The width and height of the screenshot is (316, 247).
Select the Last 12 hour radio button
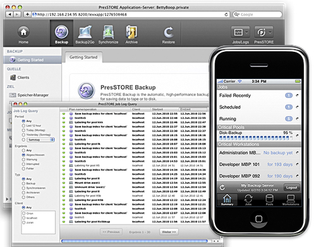tap(23, 126)
